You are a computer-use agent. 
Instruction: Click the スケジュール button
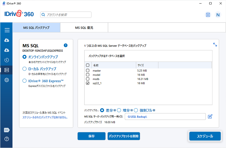[x=205, y=136]
